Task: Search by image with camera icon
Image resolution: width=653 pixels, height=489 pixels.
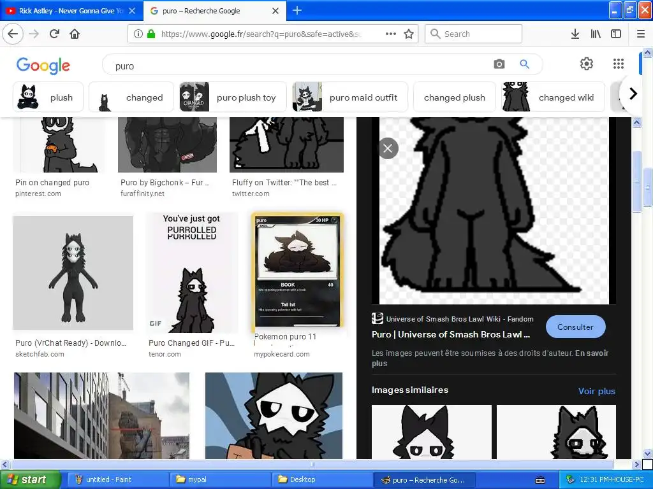Action: click(x=499, y=64)
